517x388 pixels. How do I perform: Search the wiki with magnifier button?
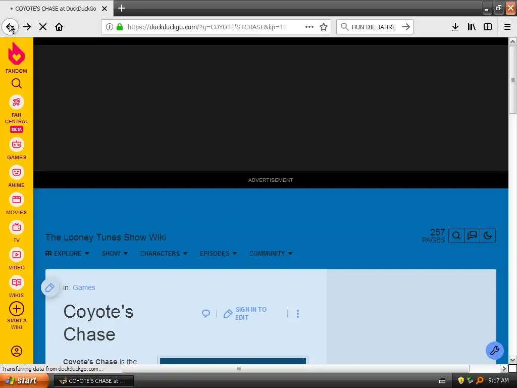(x=456, y=235)
